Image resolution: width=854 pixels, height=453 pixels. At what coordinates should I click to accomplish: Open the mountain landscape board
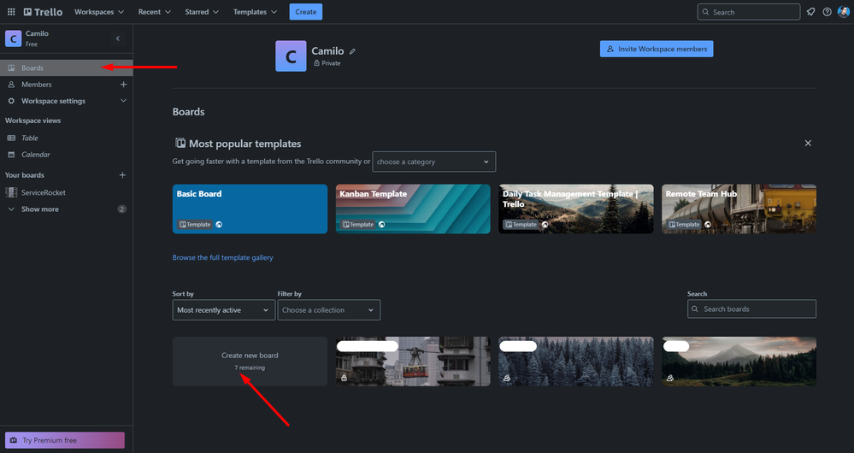[739, 361]
